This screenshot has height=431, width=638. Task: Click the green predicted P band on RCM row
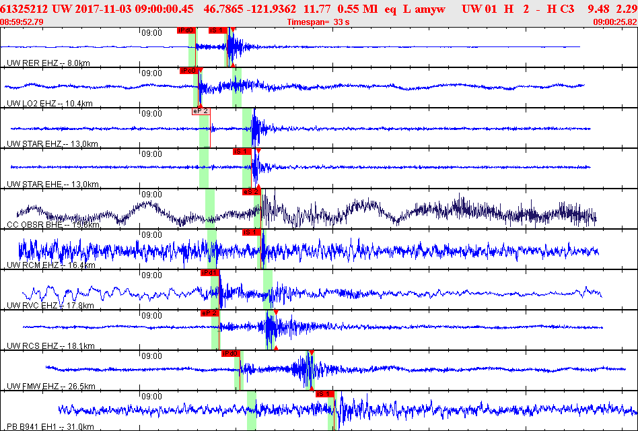click(x=211, y=248)
